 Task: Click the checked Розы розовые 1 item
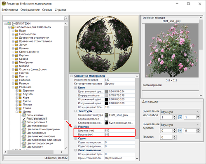(x=37, y=119)
